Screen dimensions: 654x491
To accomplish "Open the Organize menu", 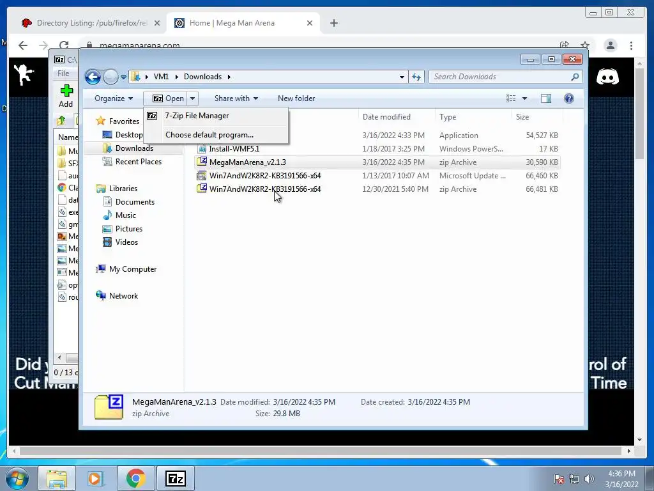I will [x=114, y=98].
